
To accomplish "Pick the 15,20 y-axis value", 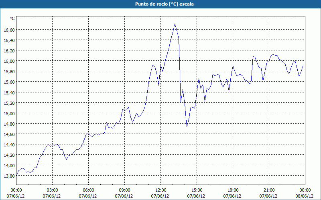I will (x=9, y=103).
